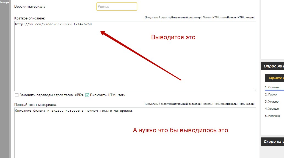Image resolution: width=284 pixels, height=158 pixels.
Task: Uncheck the Включить HTML теги checkbox
Action: click(87, 95)
